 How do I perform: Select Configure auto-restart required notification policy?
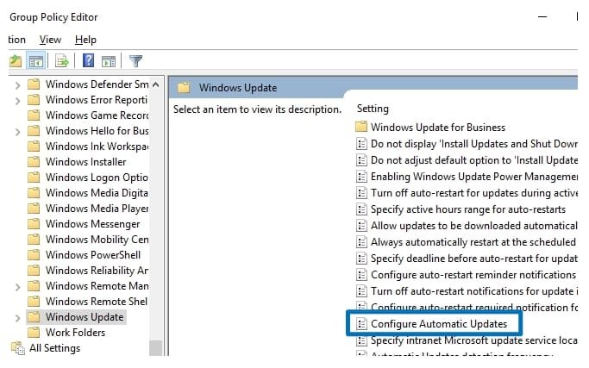(x=467, y=307)
